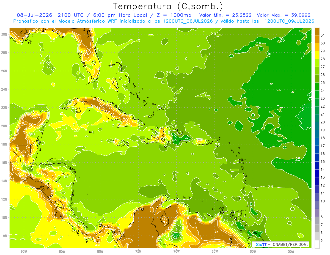This screenshot has height=255, width=330.
Task: Click the blue 'Sis' logo text
Action: 258,244
